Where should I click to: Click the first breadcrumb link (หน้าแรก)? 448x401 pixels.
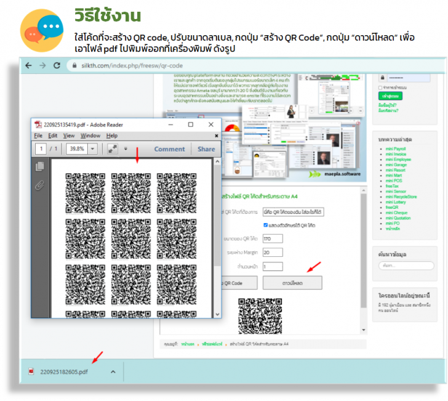pos(188,344)
